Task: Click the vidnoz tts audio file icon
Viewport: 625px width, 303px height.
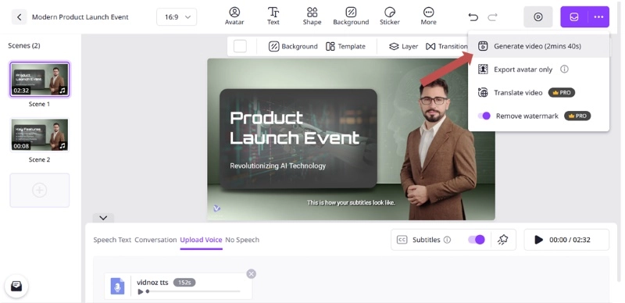Action: click(117, 286)
